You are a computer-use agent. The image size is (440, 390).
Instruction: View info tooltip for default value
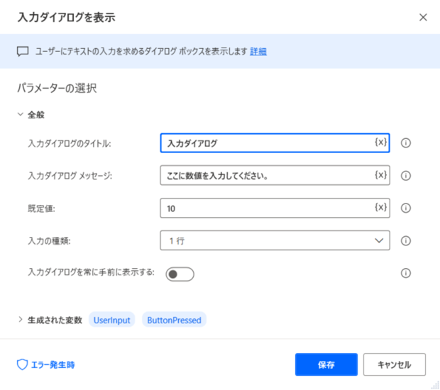pos(405,208)
